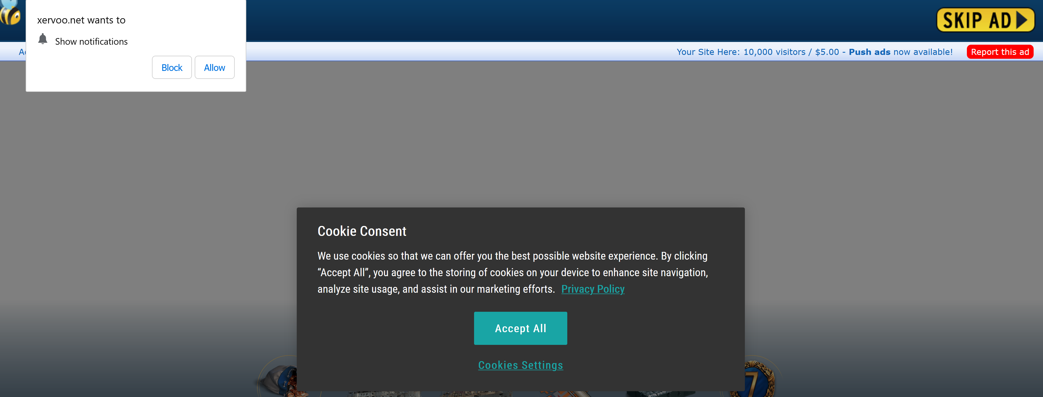Open the Cookies Settings link
1043x397 pixels.
click(x=520, y=365)
